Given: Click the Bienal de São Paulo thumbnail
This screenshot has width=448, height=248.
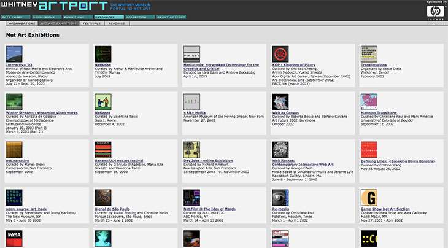Looking at the screenshot, I should pos(103,198).
